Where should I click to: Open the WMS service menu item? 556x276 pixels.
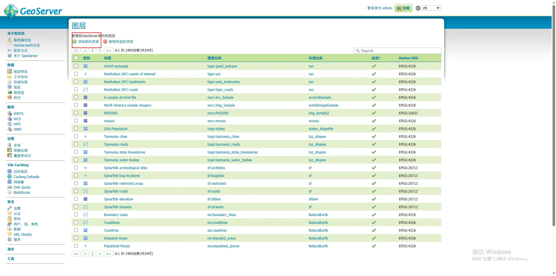point(17,129)
